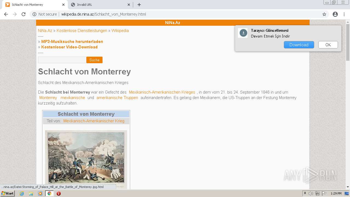Click the address bar URL
Screen dimensions: 350x197
tap(104, 14)
